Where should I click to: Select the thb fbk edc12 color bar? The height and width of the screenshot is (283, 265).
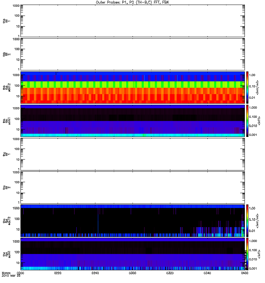247,87
